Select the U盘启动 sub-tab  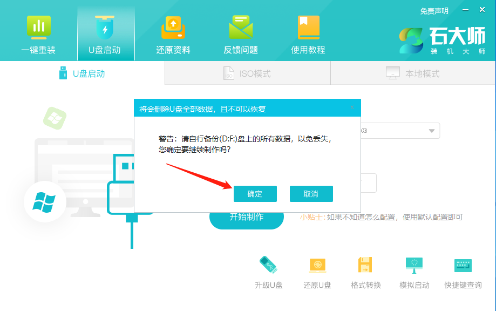click(81, 73)
